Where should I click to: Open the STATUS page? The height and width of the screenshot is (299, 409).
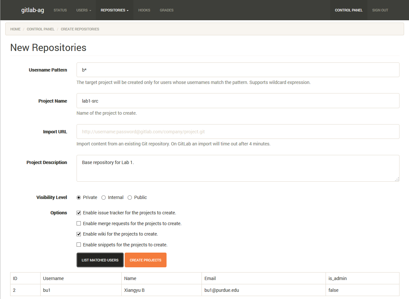click(60, 10)
